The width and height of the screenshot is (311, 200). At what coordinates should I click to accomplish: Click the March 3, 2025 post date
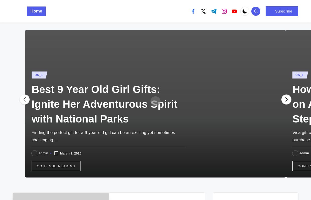(71, 153)
